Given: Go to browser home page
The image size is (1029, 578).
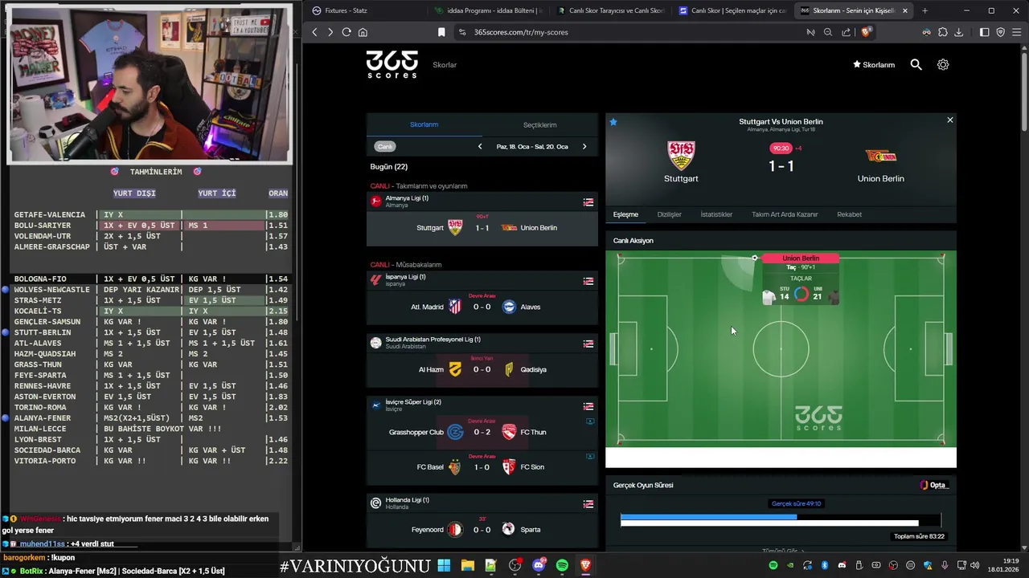Looking at the screenshot, I should click(x=363, y=32).
